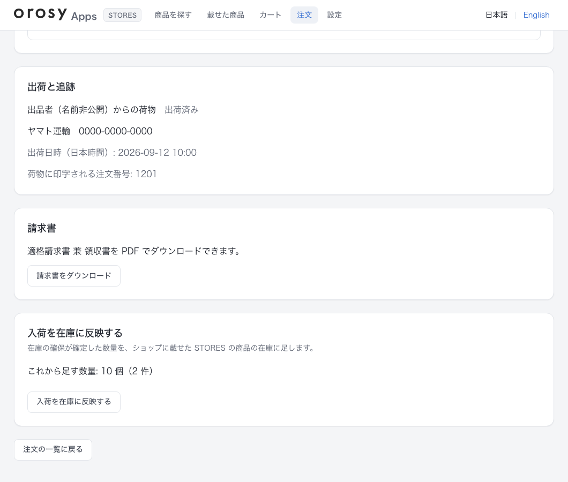Click the 適格請求書 PDF description text
Viewport: 568px width, 482px height.
coord(134,251)
